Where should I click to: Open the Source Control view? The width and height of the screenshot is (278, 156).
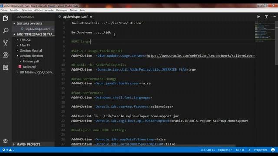coord(6,43)
